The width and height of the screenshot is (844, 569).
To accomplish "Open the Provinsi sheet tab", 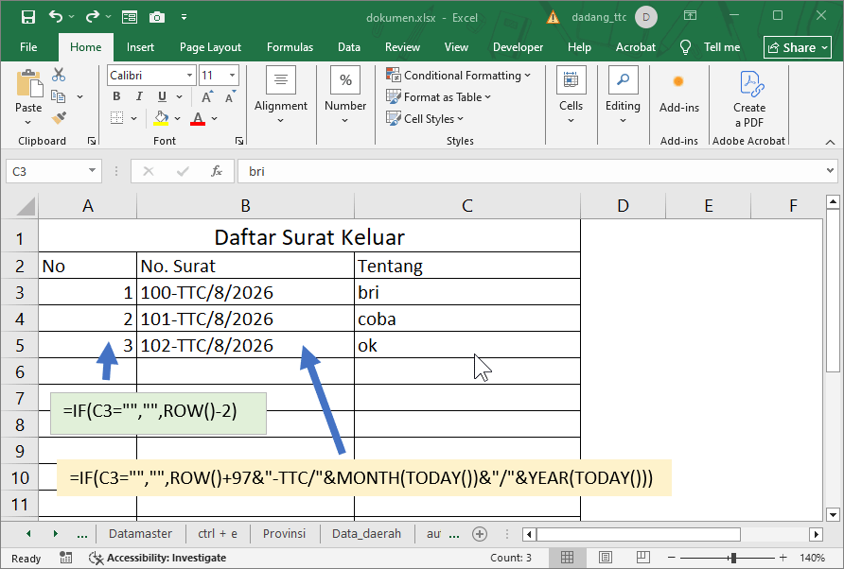I will pyautogui.click(x=284, y=533).
